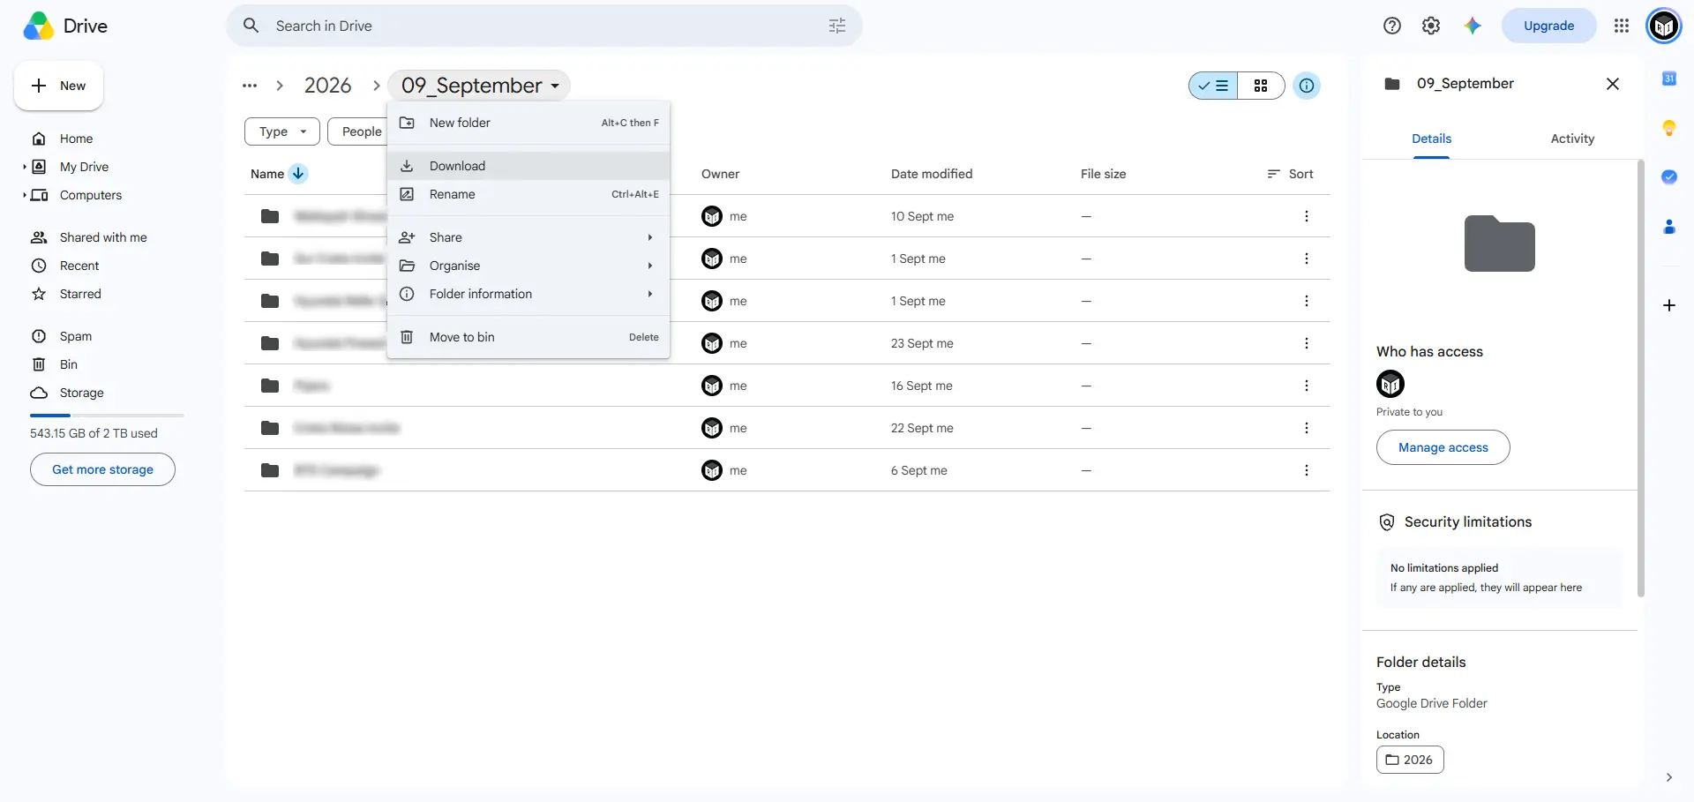Expand the Organise submenu
This screenshot has width=1694, height=802.
(528, 266)
